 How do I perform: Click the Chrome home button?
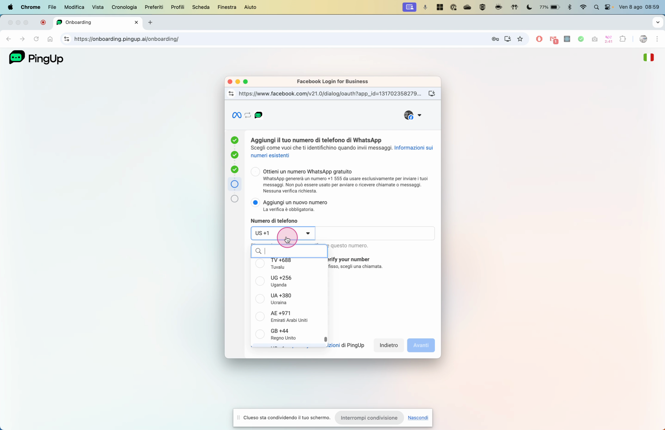pos(50,39)
